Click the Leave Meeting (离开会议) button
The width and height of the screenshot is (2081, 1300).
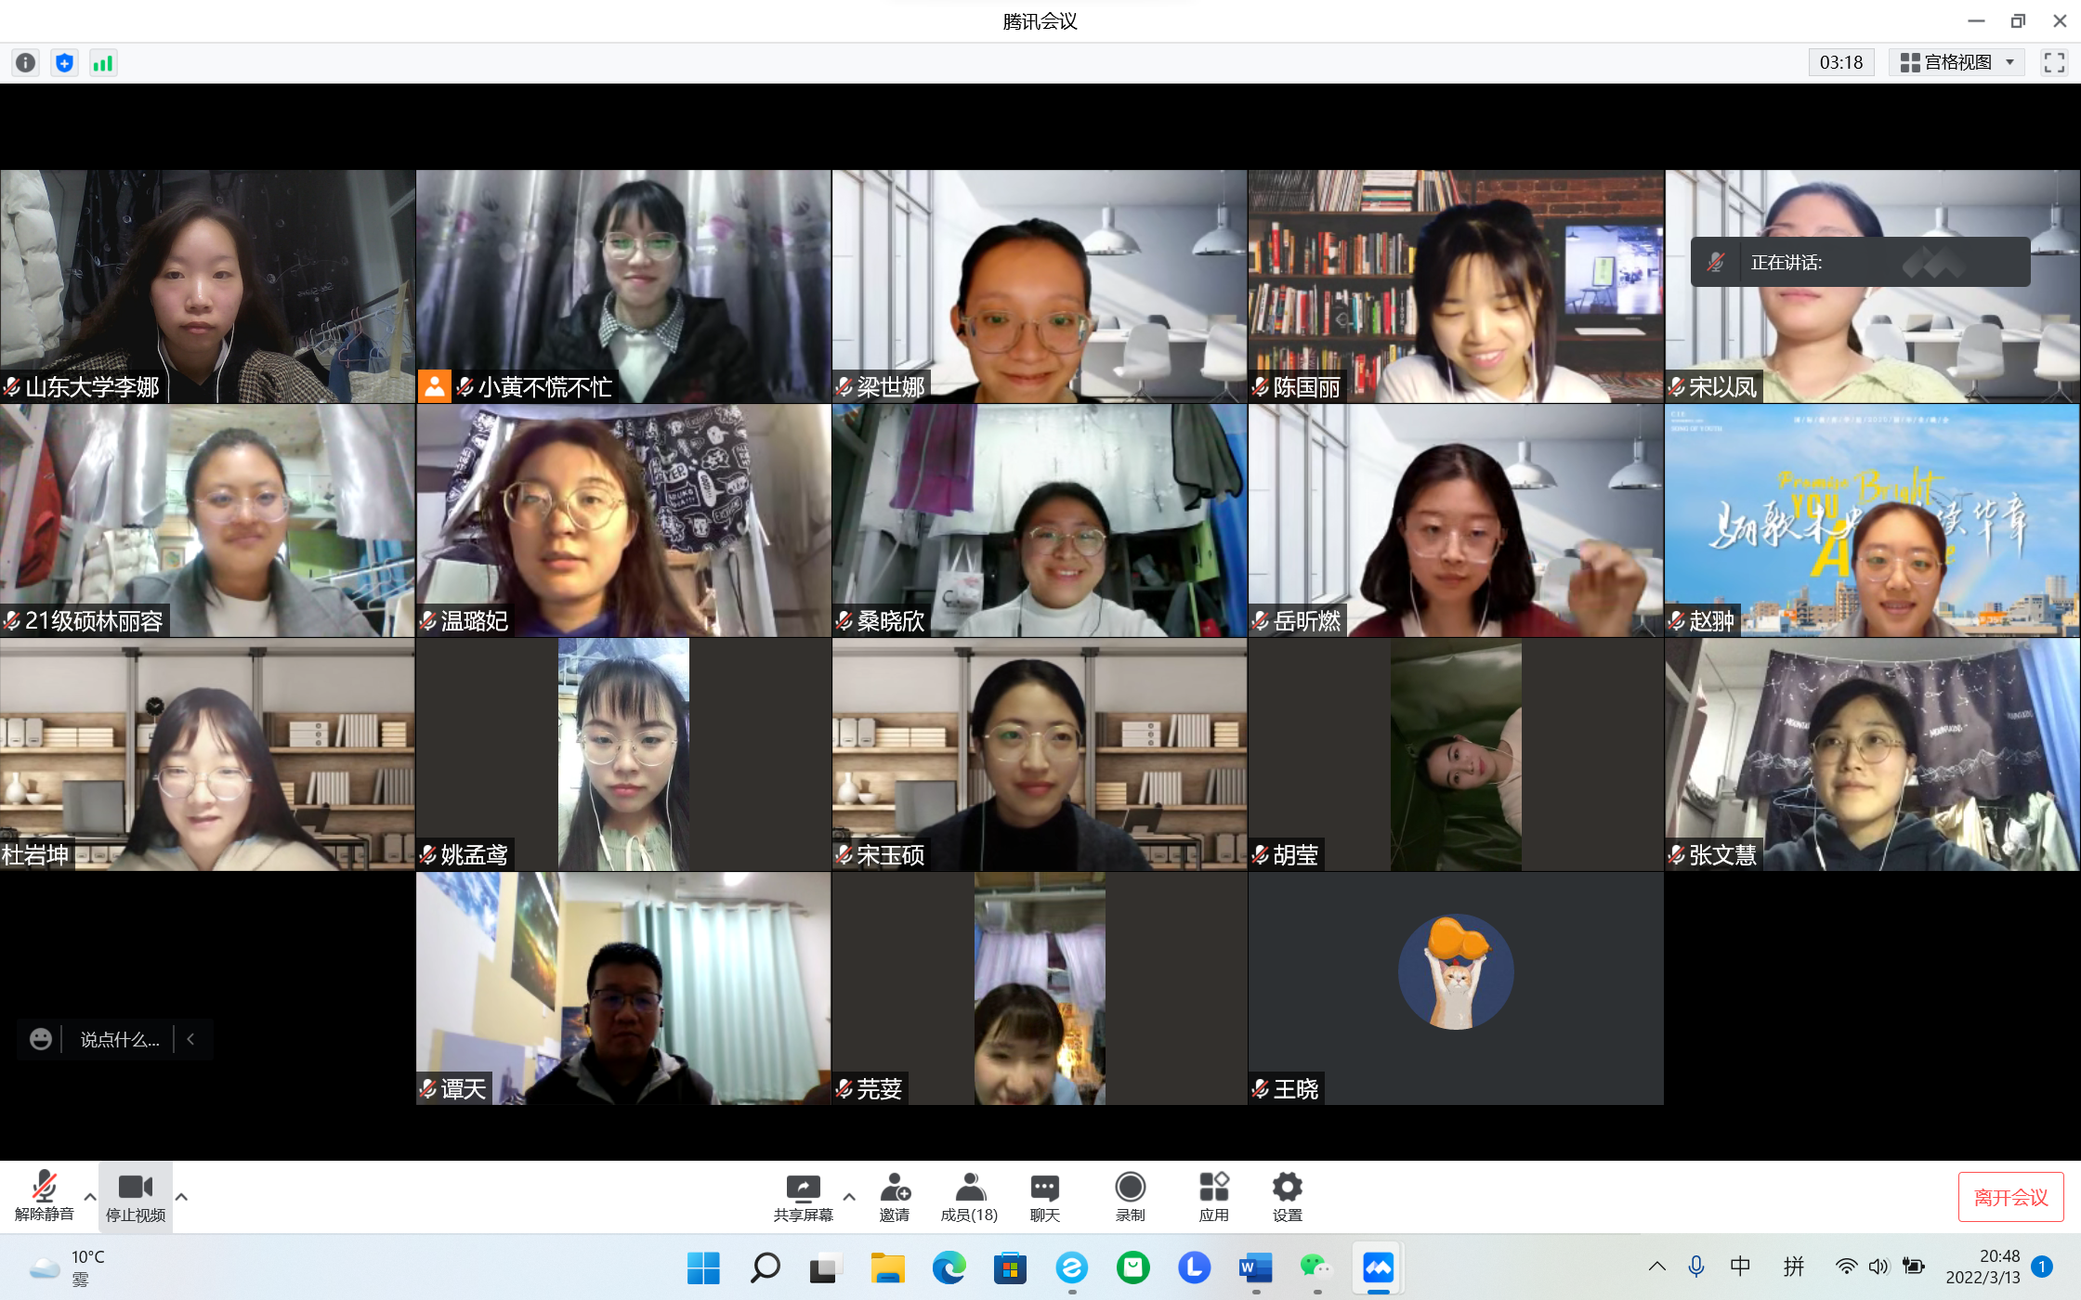(2010, 1197)
